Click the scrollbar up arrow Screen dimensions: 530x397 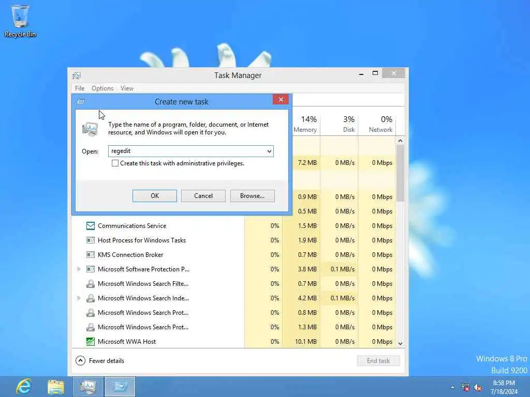(400, 141)
